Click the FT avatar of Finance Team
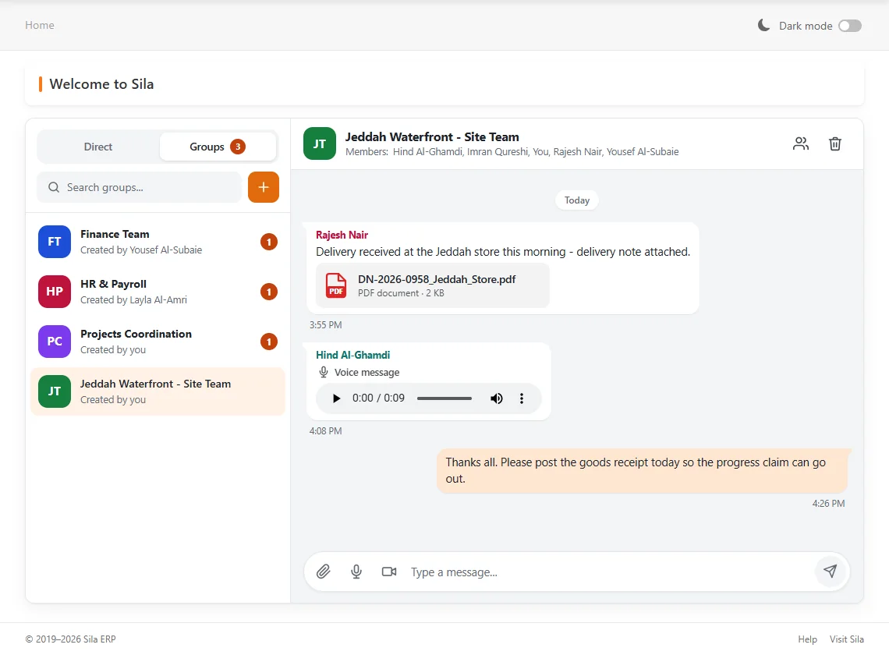 (55, 242)
